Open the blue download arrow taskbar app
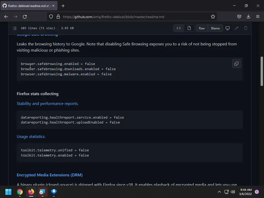The image size is (264, 198). click(54, 192)
